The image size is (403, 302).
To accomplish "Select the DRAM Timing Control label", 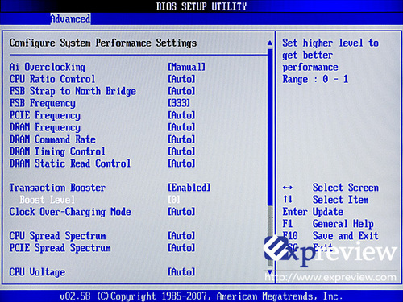I will [57, 151].
